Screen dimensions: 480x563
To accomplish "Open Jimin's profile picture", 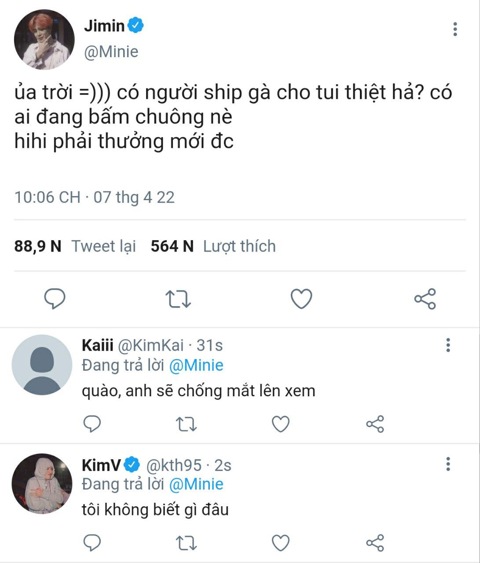I will tap(44, 40).
